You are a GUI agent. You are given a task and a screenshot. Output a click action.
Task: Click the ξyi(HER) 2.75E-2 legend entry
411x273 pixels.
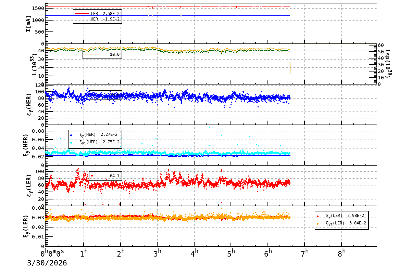[x=95, y=142]
